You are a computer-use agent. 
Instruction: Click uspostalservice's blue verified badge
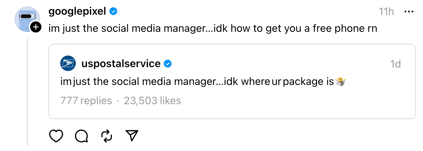(x=168, y=64)
